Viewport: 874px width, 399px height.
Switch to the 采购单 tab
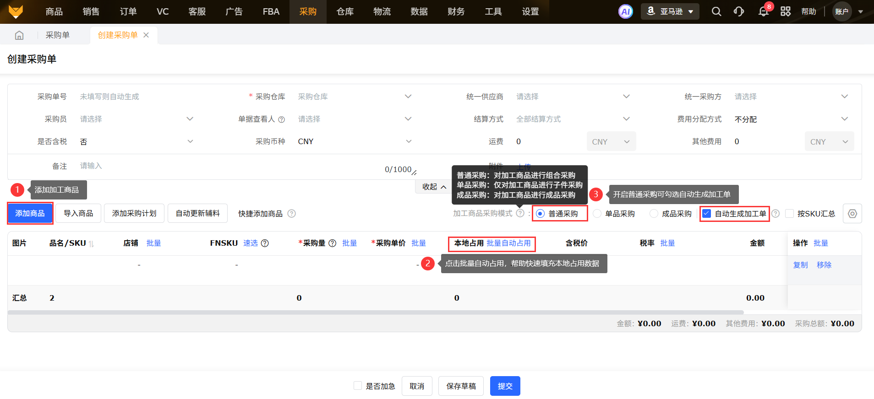tap(57, 35)
